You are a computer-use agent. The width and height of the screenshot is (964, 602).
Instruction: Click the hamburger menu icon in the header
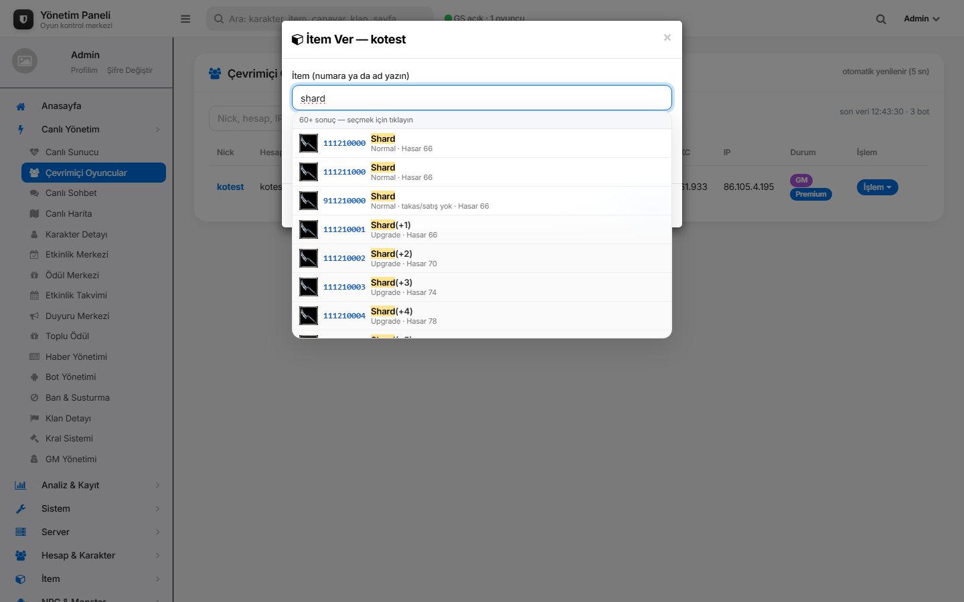[x=185, y=19]
